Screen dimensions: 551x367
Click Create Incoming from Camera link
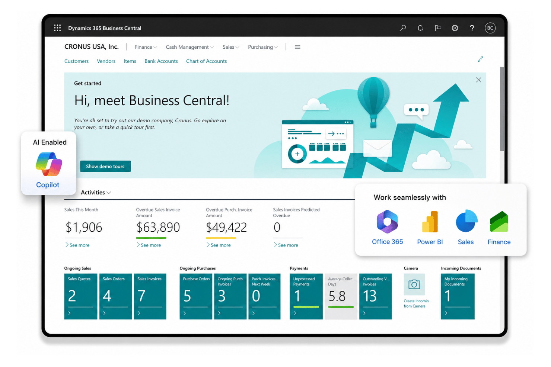[417, 303]
